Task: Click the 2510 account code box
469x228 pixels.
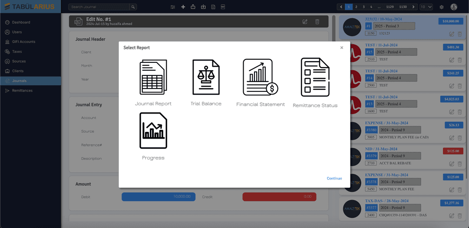Action: 371,59
